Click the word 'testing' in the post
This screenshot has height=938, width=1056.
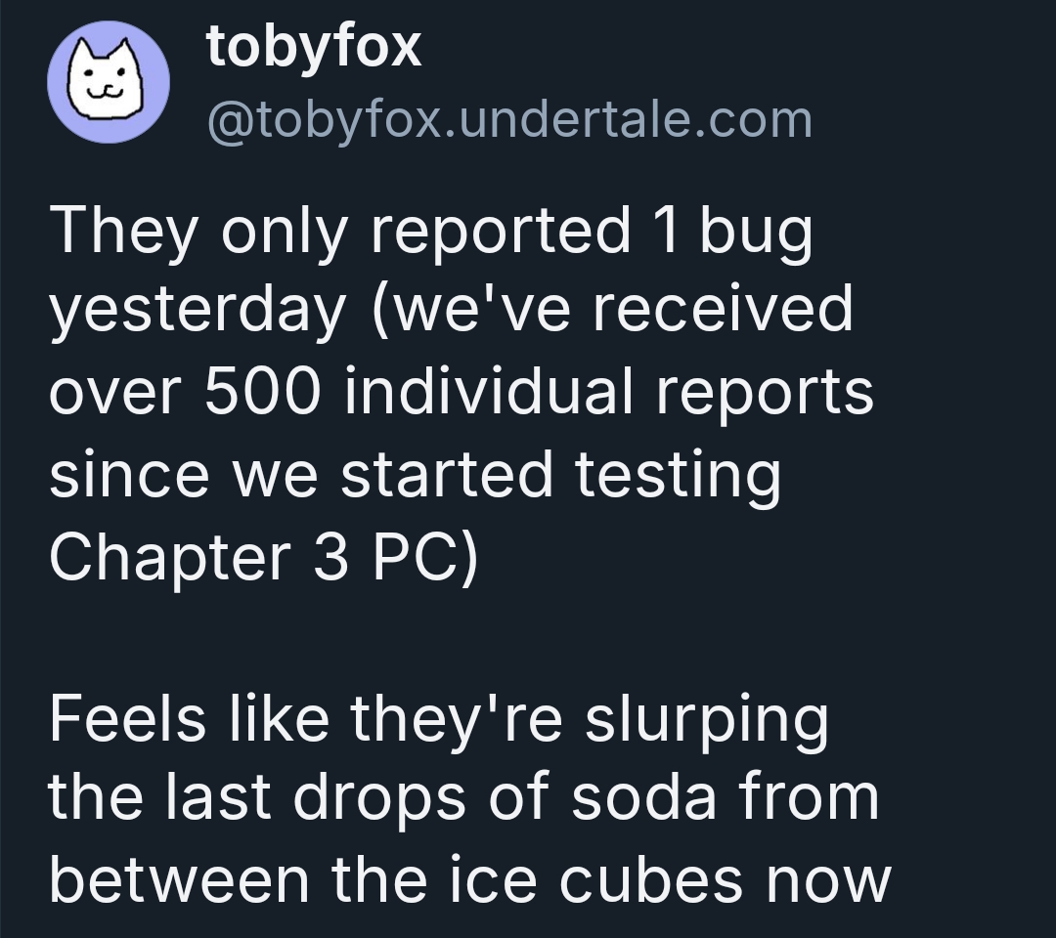click(x=679, y=476)
